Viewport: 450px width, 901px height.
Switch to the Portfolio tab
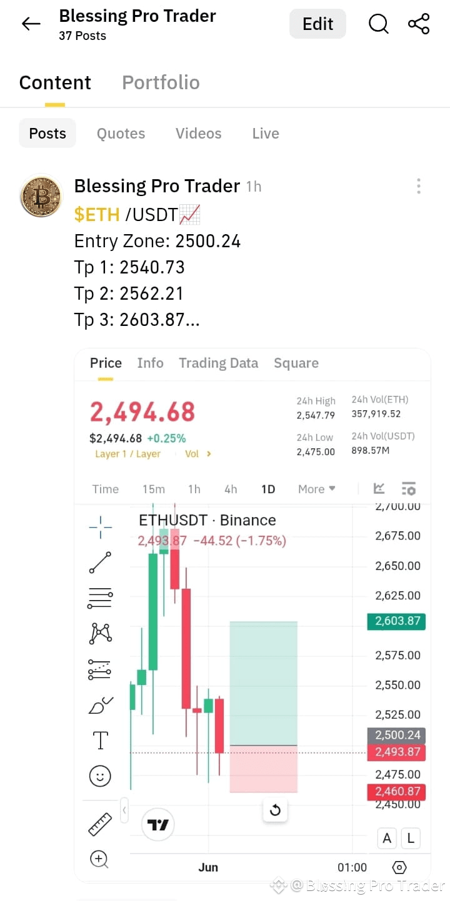click(161, 82)
